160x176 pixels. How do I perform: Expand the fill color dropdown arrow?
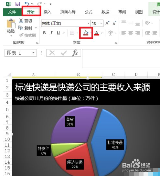(x=91, y=33)
